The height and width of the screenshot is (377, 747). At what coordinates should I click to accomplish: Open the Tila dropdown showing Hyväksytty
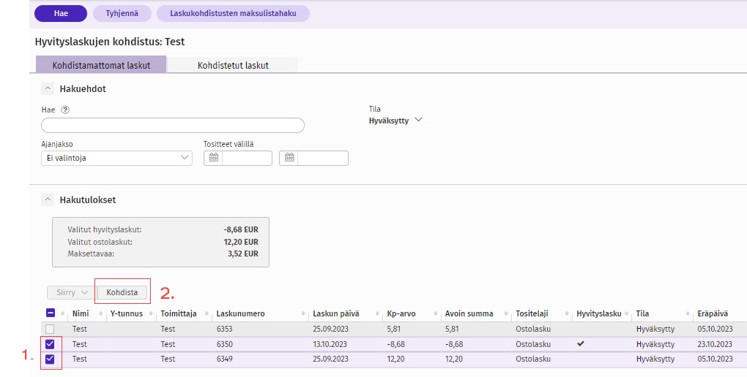395,121
